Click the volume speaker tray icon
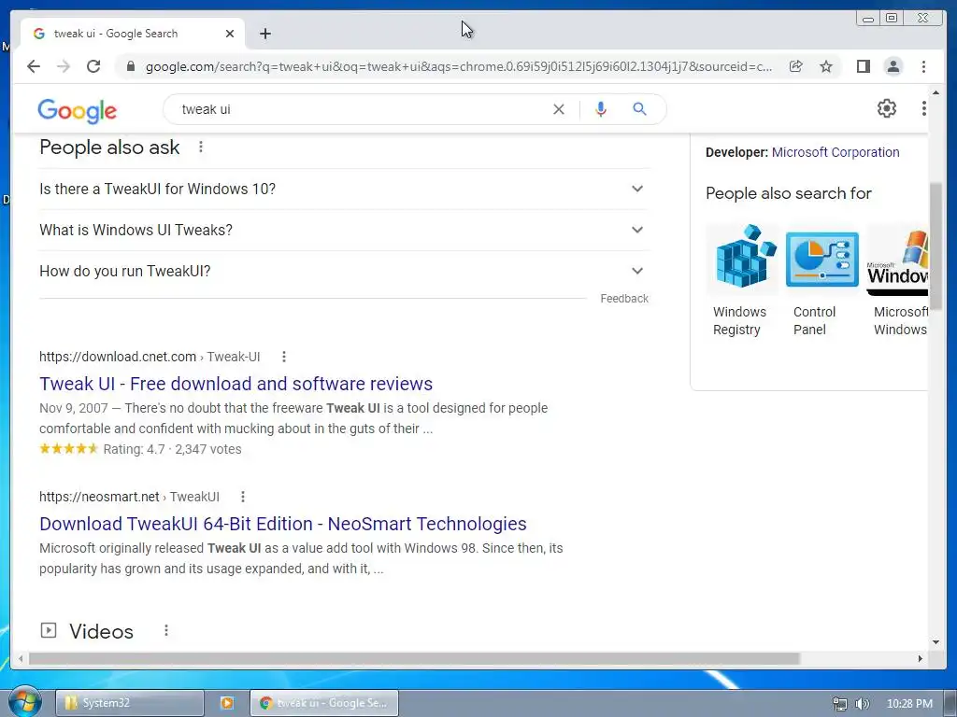Viewport: 957px width, 717px height. coord(862,704)
